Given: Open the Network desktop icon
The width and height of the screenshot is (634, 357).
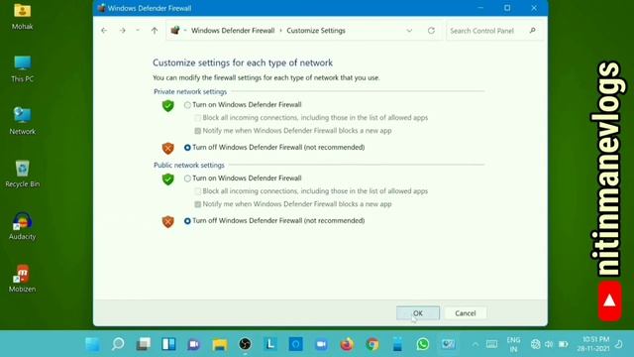Looking at the screenshot, I should [22, 121].
